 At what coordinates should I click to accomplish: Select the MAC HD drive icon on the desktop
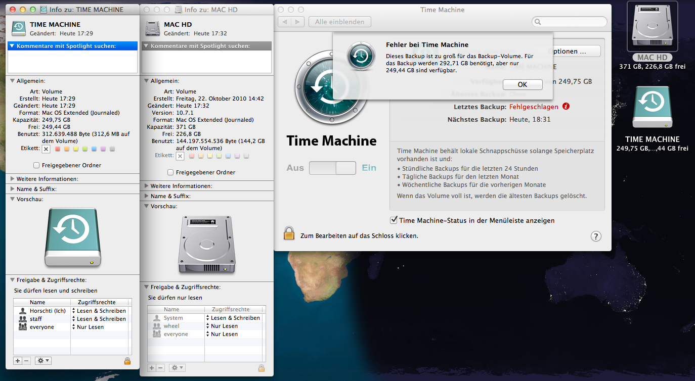pos(652,26)
